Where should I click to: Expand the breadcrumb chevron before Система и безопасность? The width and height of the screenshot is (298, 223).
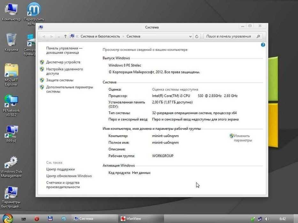(77, 36)
